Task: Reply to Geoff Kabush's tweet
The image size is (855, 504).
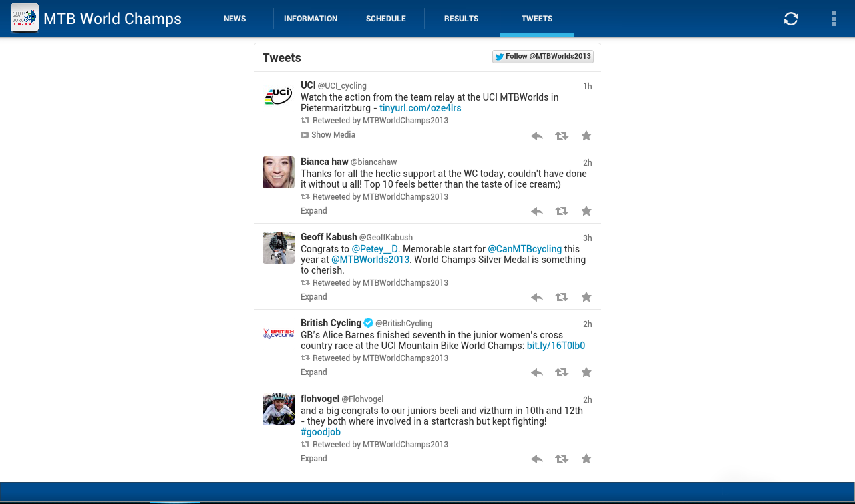Action: [x=537, y=297]
